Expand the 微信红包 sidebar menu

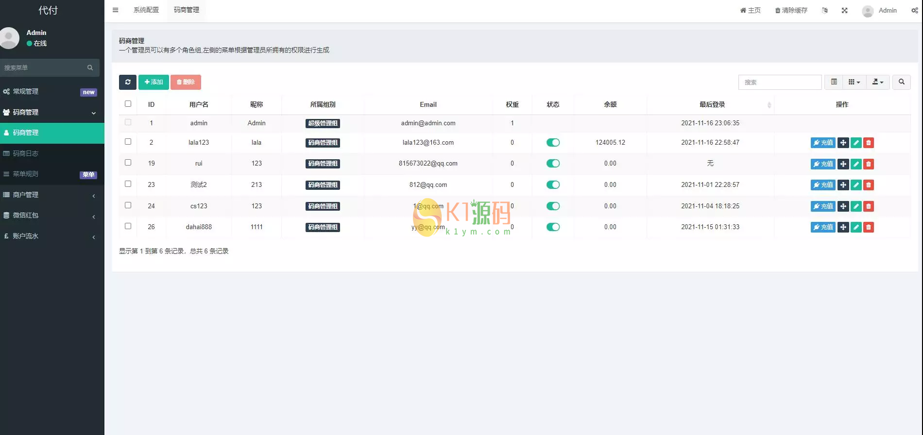point(52,215)
